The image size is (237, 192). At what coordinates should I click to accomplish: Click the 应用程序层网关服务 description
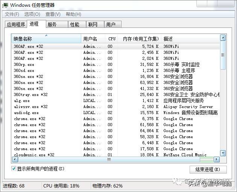click(184, 101)
